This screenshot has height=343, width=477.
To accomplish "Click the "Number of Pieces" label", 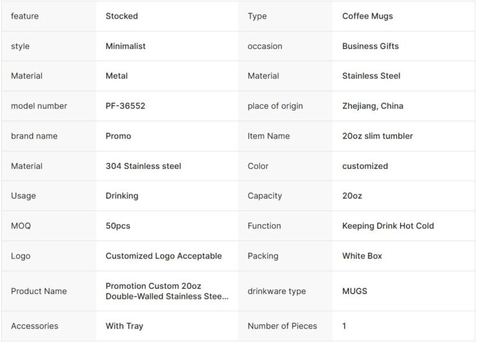I will click(x=282, y=326).
